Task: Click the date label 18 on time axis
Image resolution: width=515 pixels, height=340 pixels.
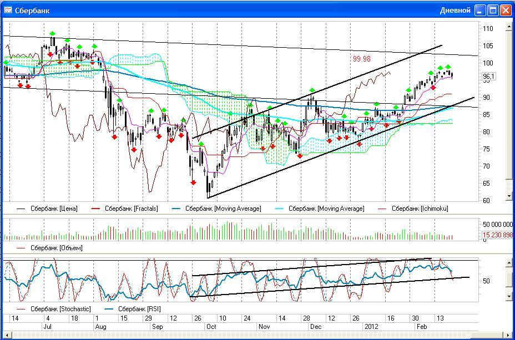Action: [x=75, y=318]
